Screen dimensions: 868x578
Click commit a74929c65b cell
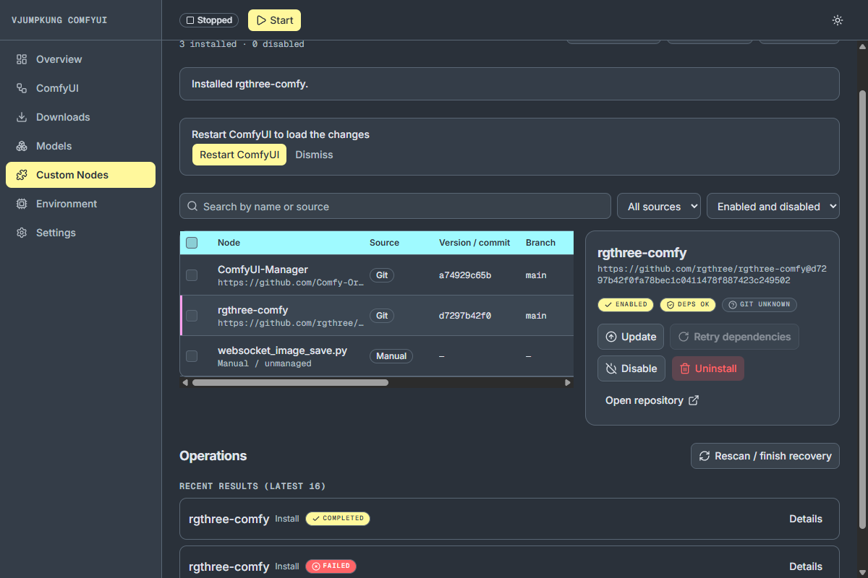coord(465,275)
